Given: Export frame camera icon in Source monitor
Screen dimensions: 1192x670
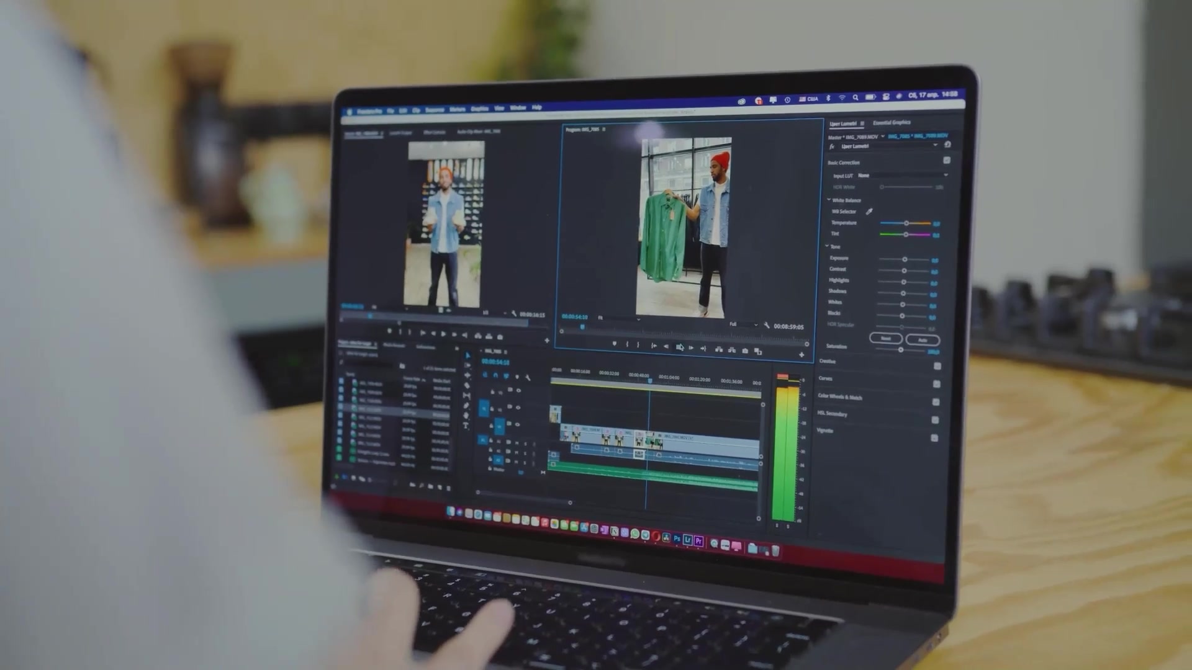Looking at the screenshot, I should coord(500,337).
